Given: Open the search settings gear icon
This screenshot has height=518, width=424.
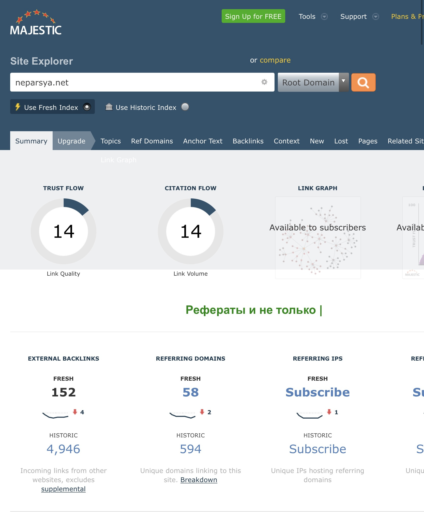Looking at the screenshot, I should (264, 82).
